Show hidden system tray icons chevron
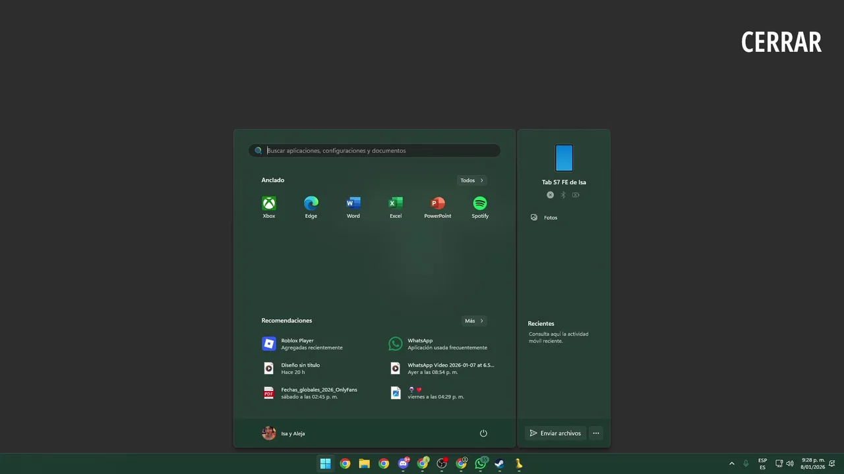 click(x=731, y=463)
